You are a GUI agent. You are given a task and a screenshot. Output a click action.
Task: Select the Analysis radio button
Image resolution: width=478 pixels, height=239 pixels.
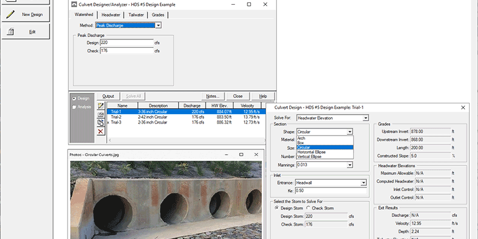[x=74, y=108]
